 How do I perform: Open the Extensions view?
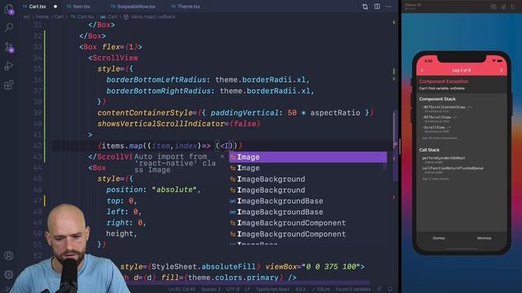pyautogui.click(x=9, y=85)
